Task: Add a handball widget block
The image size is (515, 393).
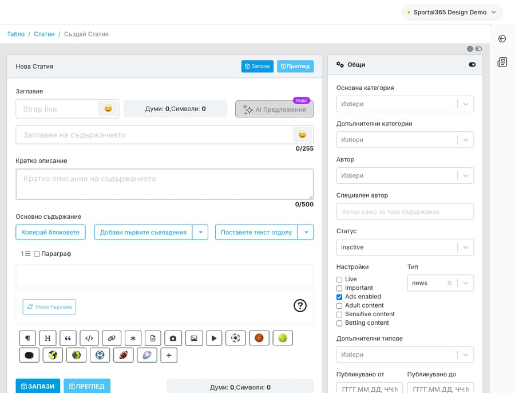Action: 76,355
